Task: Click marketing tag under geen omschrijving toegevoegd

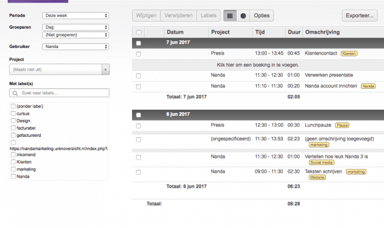Action: click(x=319, y=145)
